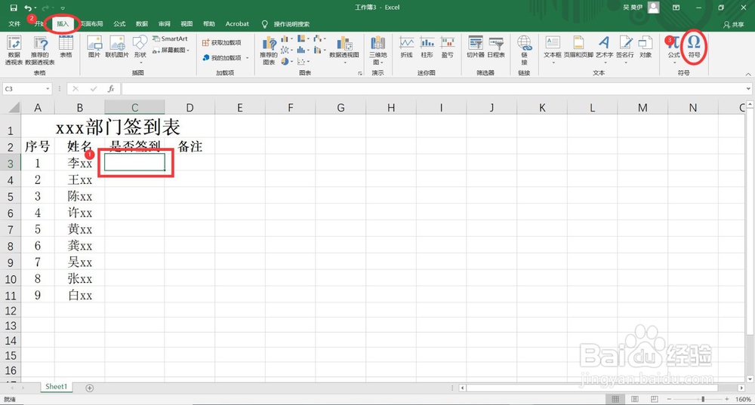Viewport: 755px width, 405px height.
Task: Click the Share (共享) button
Action: 734,24
